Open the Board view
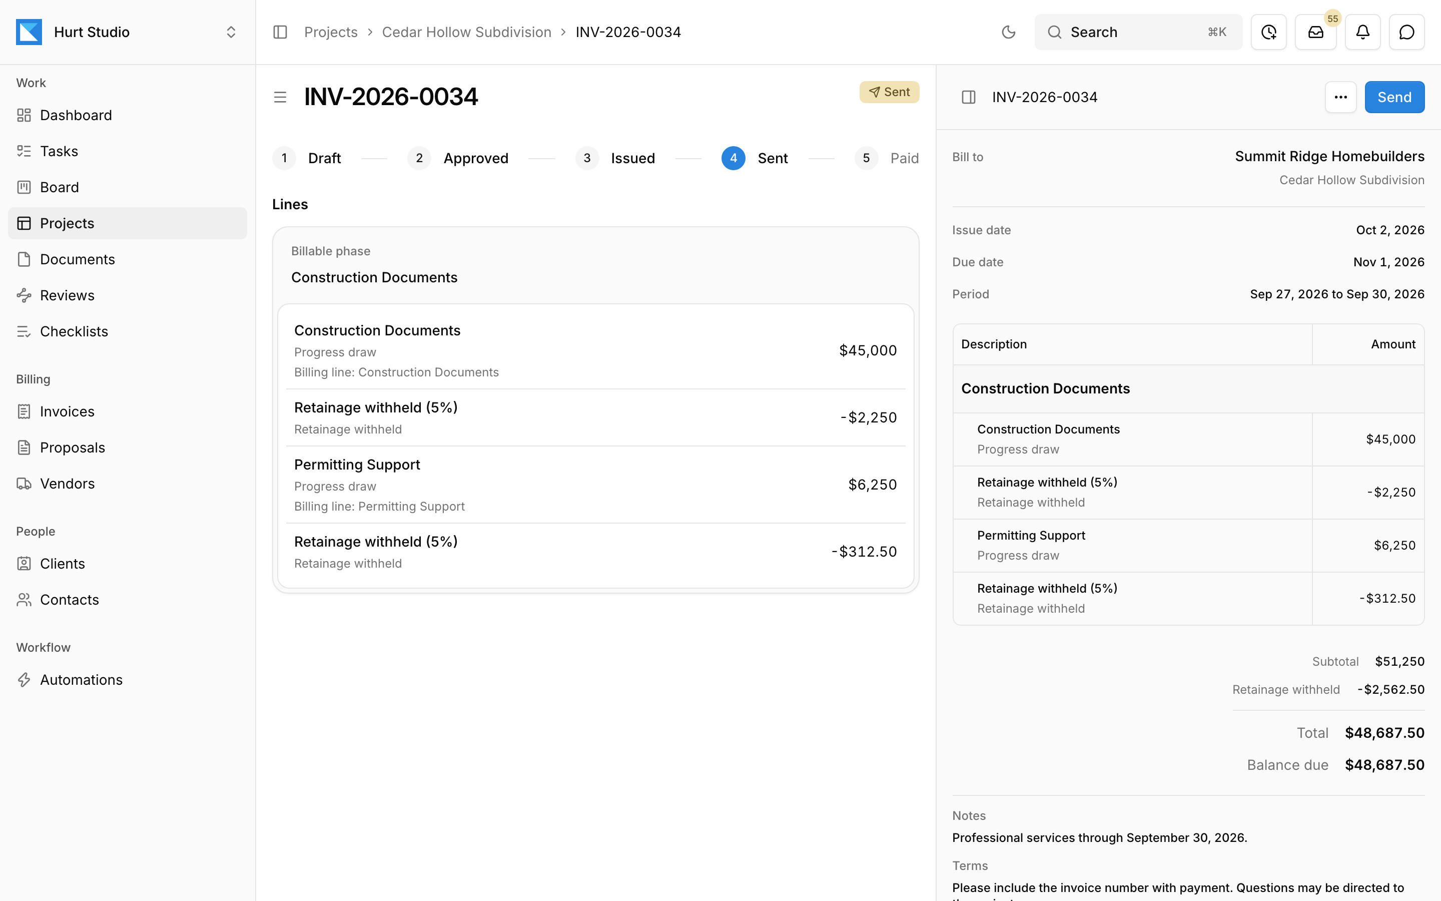 click(127, 187)
